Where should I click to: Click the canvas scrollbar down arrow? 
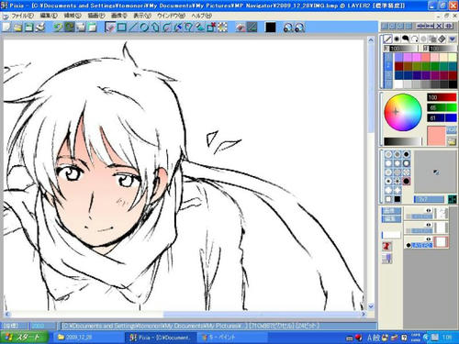pyautogui.click(x=371, y=305)
